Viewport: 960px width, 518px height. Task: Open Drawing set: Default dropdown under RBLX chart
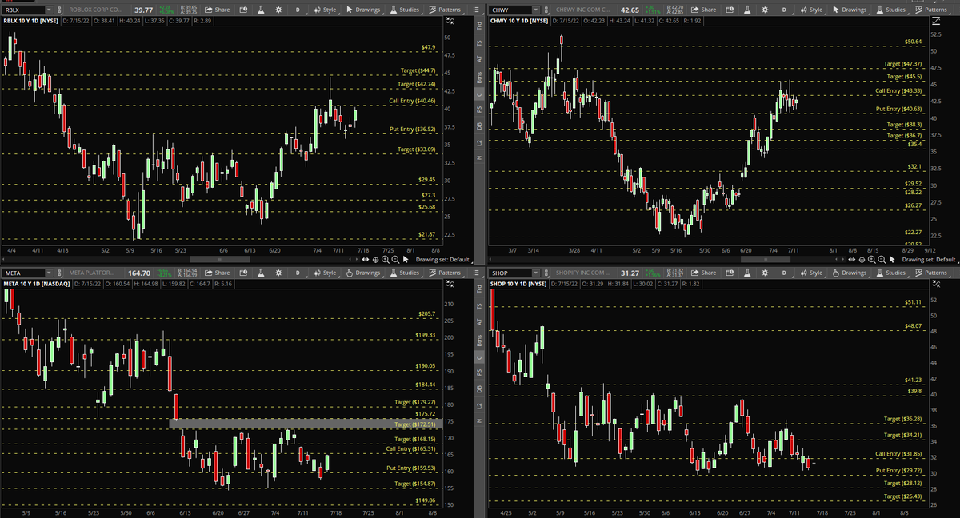click(442, 260)
